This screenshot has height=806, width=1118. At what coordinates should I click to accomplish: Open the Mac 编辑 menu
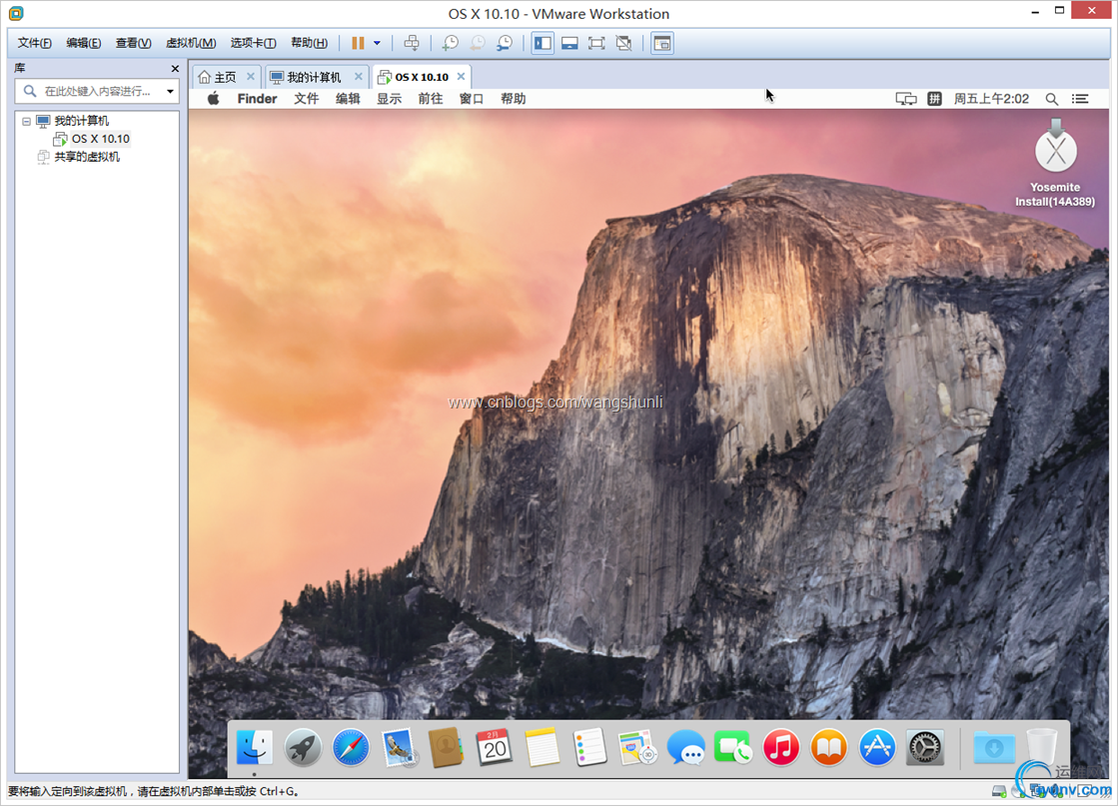348,99
